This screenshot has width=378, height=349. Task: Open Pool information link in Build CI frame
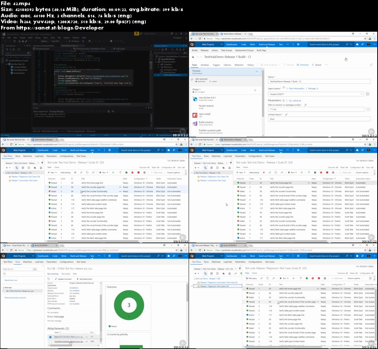click(296, 88)
